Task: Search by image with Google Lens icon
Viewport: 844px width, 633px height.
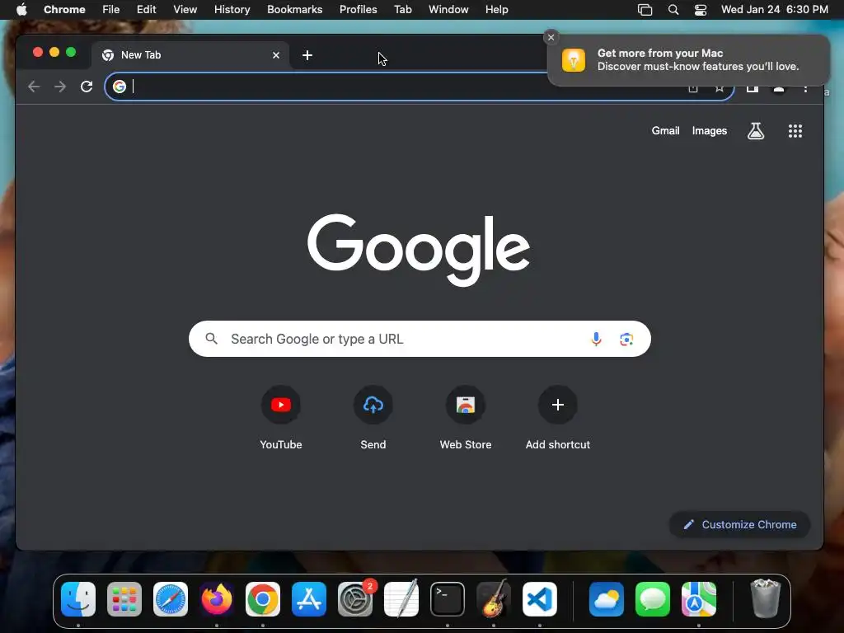Action: pyautogui.click(x=626, y=339)
